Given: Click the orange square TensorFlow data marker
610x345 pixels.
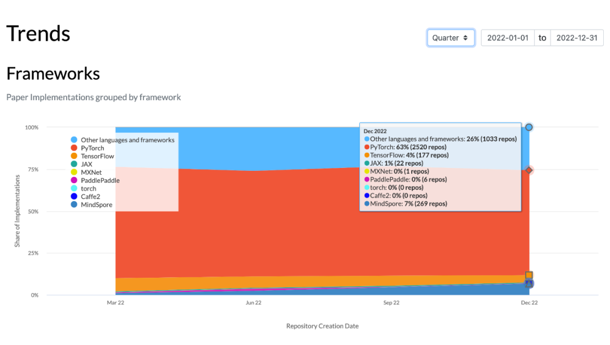Looking at the screenshot, I should 529,275.
